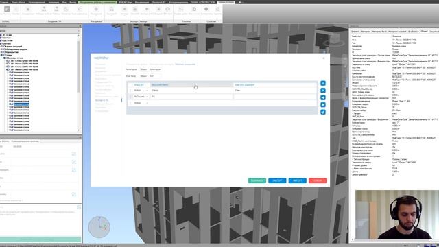Click the selection tree scrollbar thumb
This screenshot has width=439, height=247.
(x=78, y=67)
